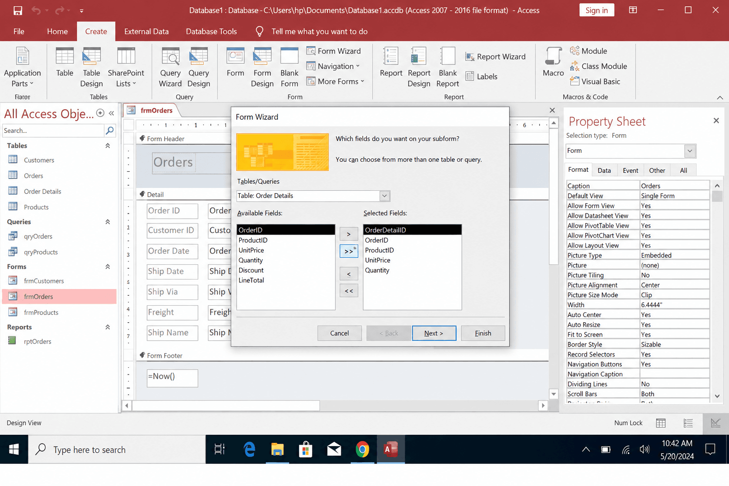The width and height of the screenshot is (729, 486).
Task: Create a Blank Report
Action: point(448,67)
